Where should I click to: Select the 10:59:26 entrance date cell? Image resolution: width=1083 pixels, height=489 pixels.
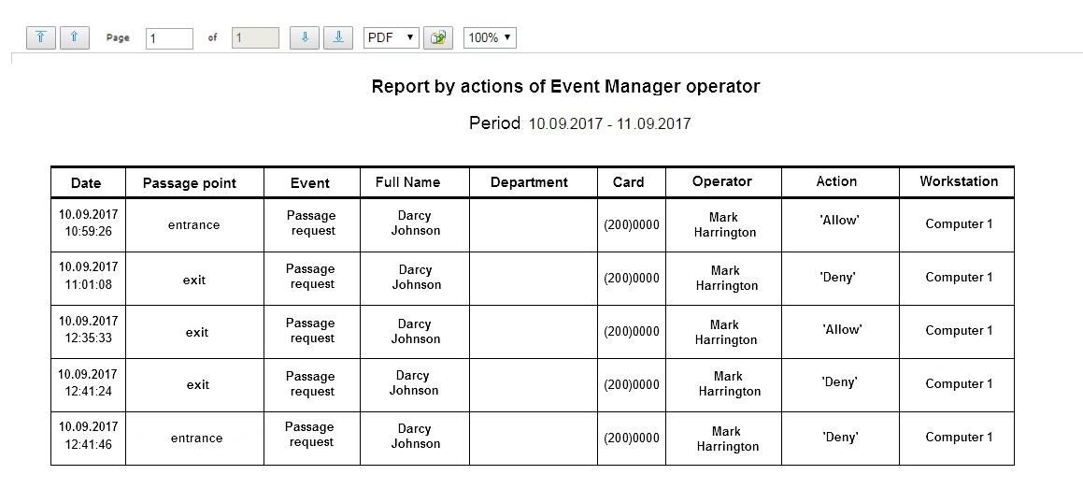(x=88, y=223)
